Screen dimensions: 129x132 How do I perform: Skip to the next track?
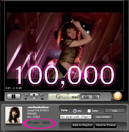tap(42, 95)
